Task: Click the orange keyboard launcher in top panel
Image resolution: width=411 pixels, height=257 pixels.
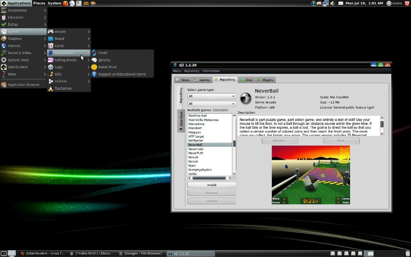Action: [86, 3]
